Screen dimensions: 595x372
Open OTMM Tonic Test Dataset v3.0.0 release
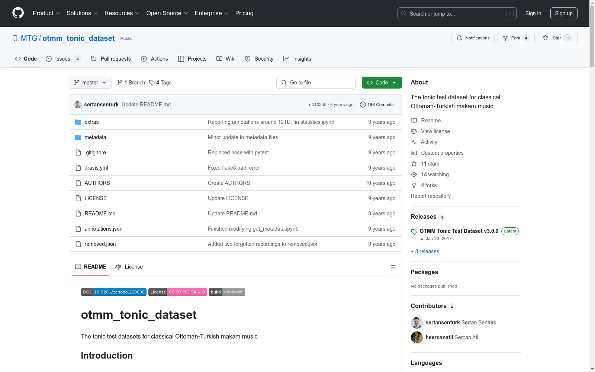tap(459, 231)
